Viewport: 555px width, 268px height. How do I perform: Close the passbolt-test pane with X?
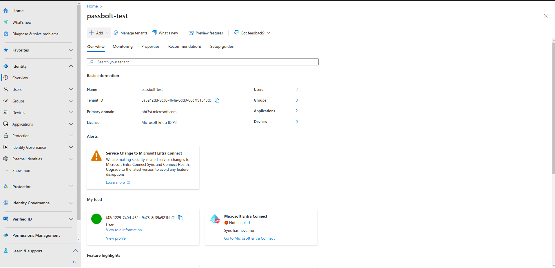click(546, 16)
